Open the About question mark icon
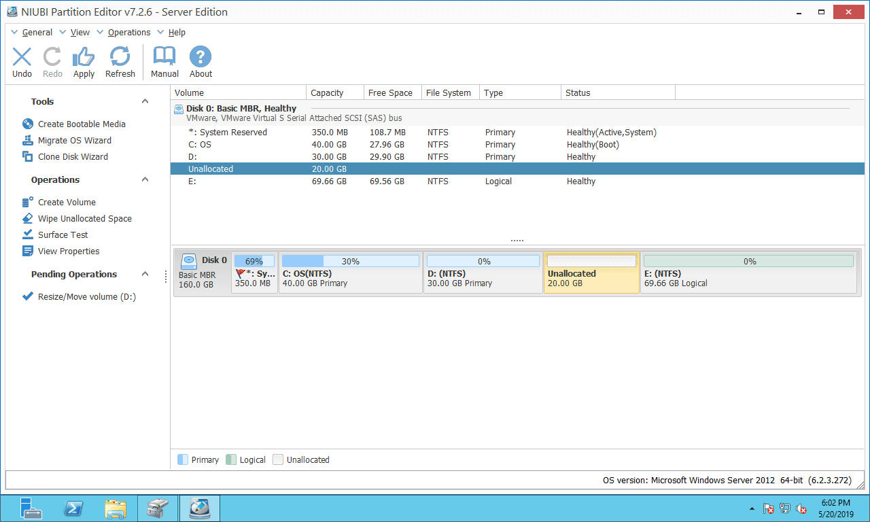The height and width of the screenshot is (522, 870). 201,62
